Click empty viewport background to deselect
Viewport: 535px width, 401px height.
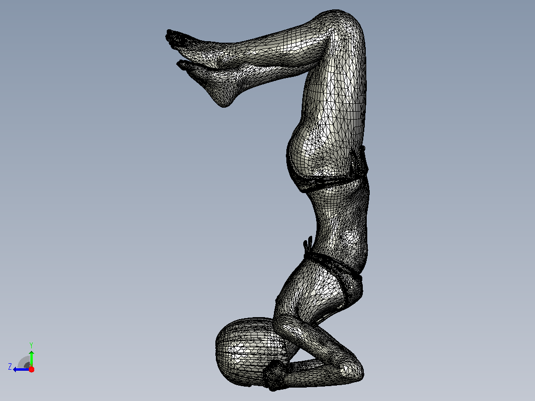pos(102,205)
